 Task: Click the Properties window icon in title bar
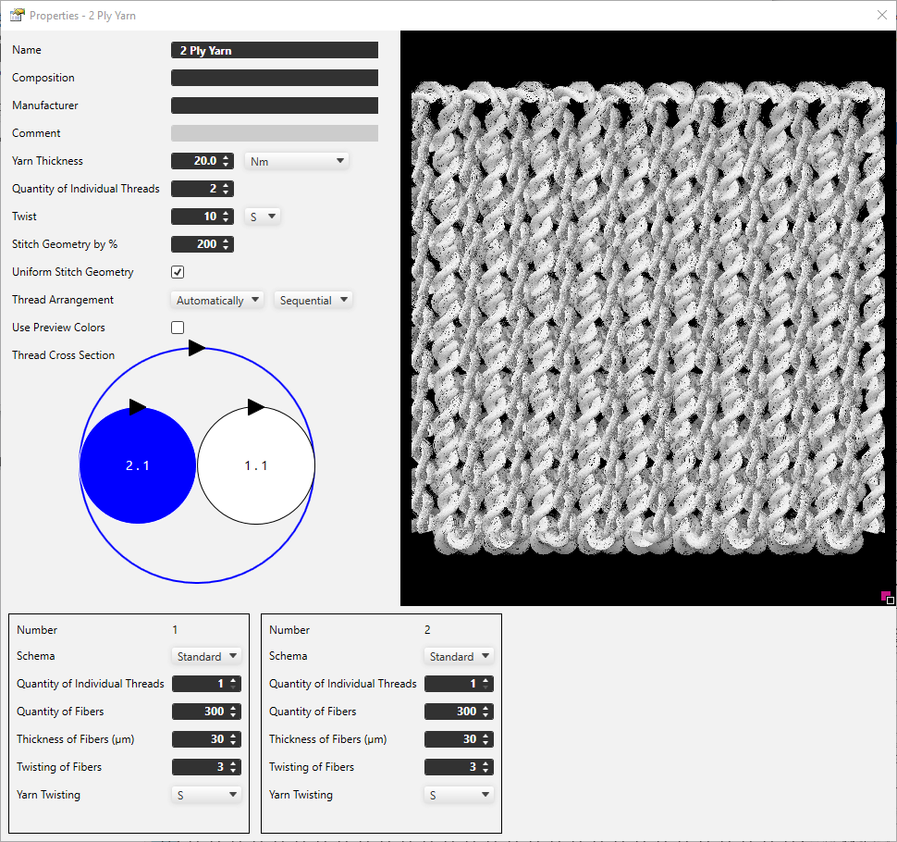[x=17, y=15]
